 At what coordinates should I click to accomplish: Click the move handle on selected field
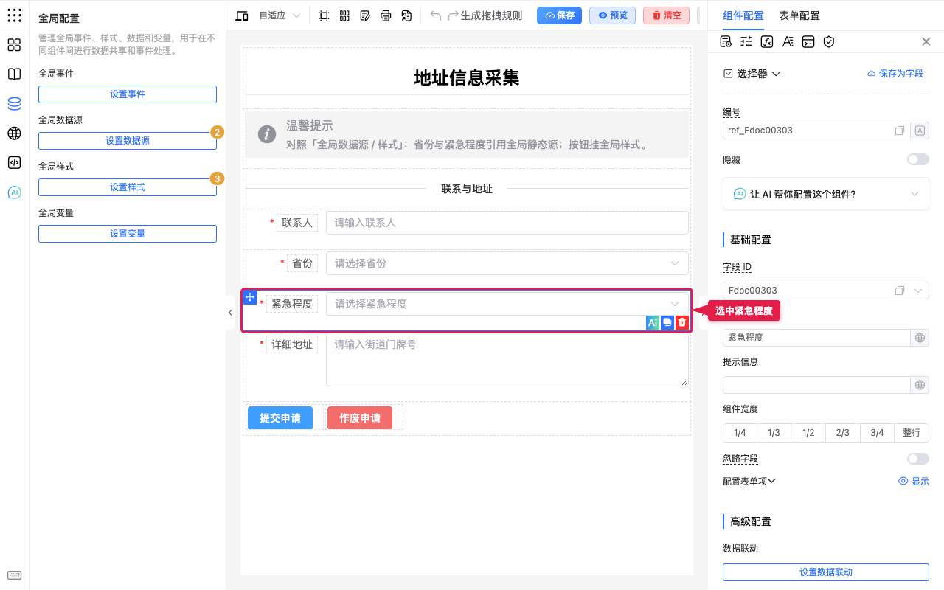pyautogui.click(x=250, y=297)
